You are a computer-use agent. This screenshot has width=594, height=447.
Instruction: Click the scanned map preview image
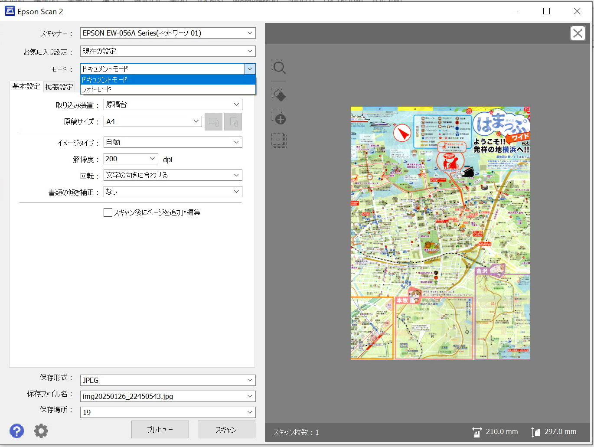440,233
